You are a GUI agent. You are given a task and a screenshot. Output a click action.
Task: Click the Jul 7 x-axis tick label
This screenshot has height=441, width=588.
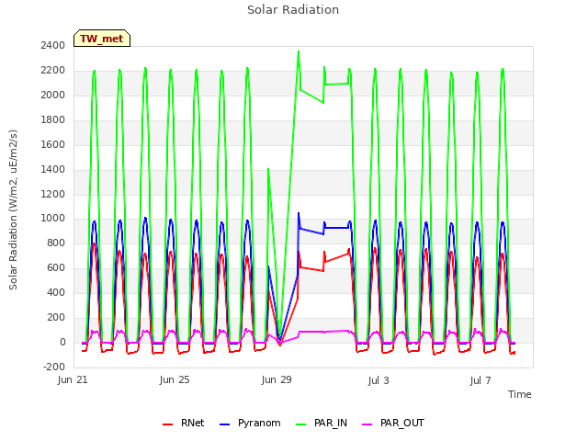[x=481, y=380]
